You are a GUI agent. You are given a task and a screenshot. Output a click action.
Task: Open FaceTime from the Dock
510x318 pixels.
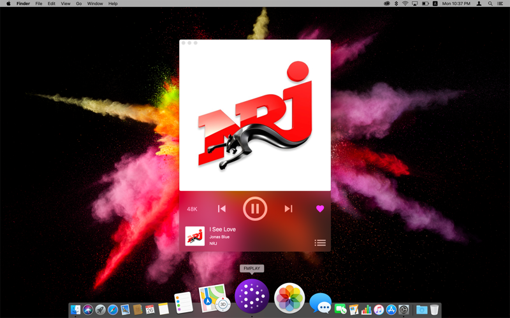tap(340, 309)
